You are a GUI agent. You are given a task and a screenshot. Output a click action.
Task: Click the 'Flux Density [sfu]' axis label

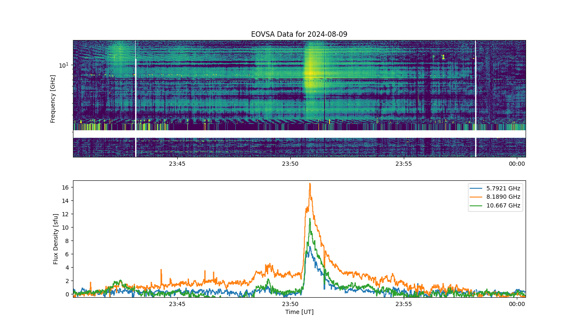click(55, 239)
